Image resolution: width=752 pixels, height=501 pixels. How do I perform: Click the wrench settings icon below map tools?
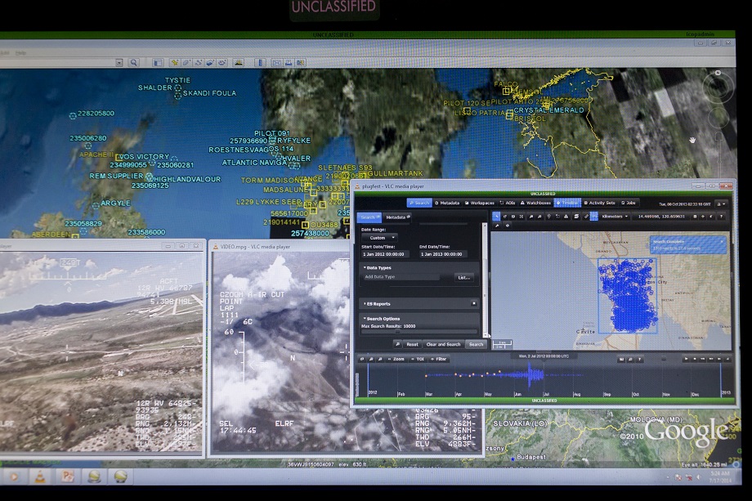497,226
